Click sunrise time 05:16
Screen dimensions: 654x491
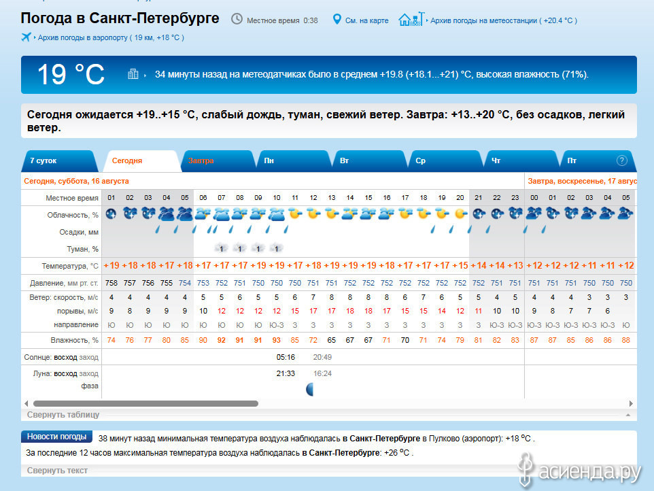tap(286, 357)
